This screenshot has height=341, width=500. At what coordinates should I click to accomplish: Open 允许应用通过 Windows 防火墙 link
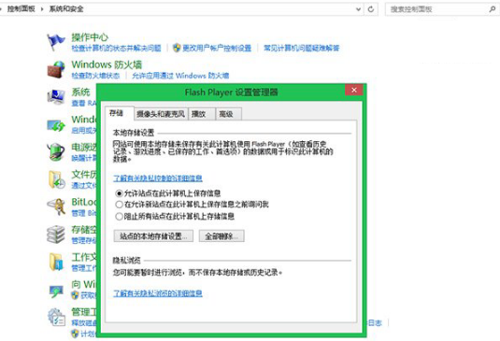coord(180,76)
